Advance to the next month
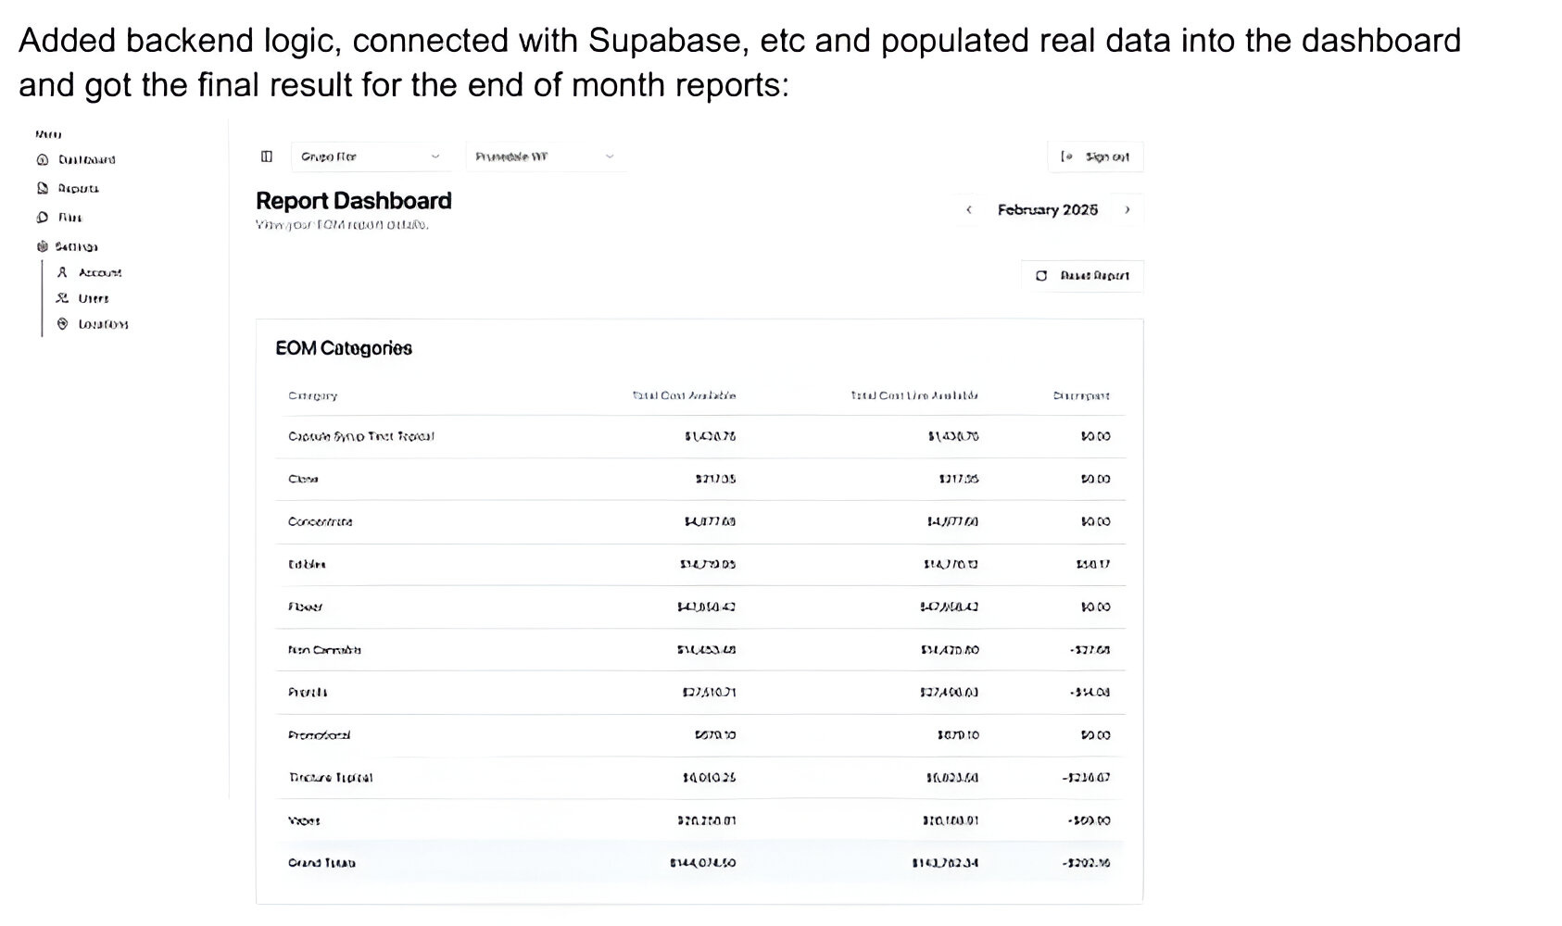This screenshot has height=926, width=1562. click(x=1127, y=210)
